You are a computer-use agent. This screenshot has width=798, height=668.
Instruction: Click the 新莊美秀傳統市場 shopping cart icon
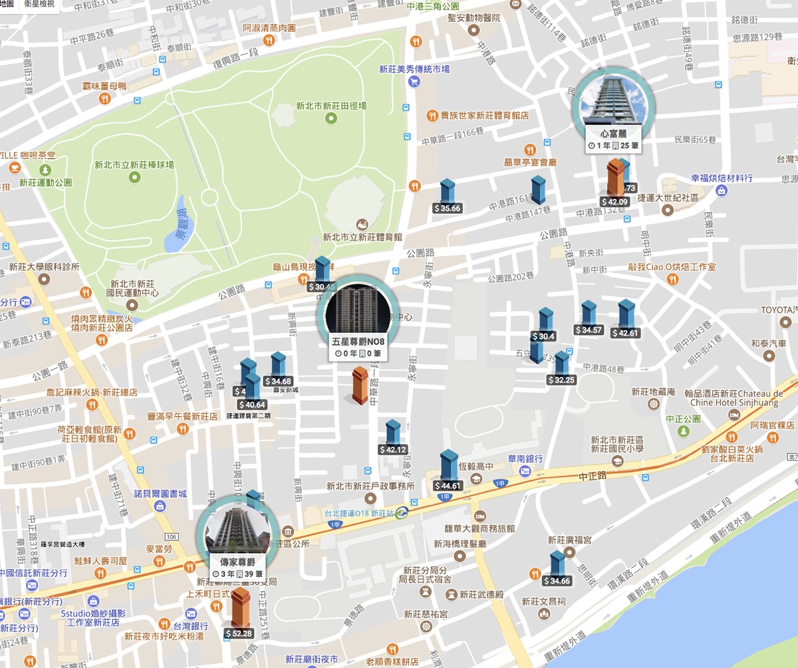[414, 81]
